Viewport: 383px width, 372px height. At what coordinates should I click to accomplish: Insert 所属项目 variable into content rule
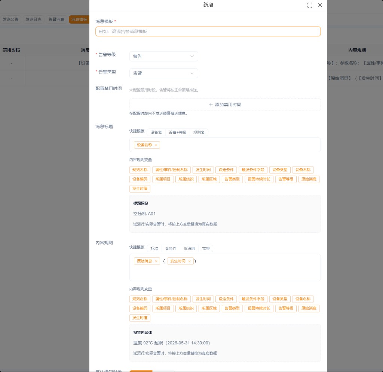pyautogui.click(x=163, y=308)
